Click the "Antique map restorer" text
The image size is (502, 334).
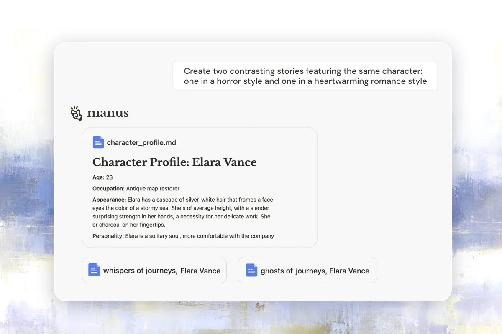tap(153, 189)
